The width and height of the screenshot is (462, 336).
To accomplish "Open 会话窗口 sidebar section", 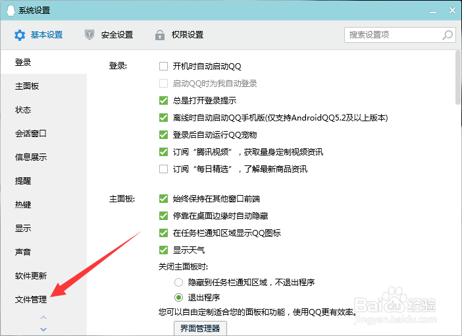I will pyautogui.click(x=43, y=133).
